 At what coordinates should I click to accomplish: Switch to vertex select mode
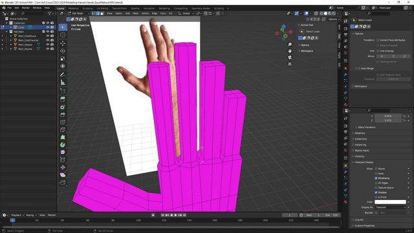point(93,13)
